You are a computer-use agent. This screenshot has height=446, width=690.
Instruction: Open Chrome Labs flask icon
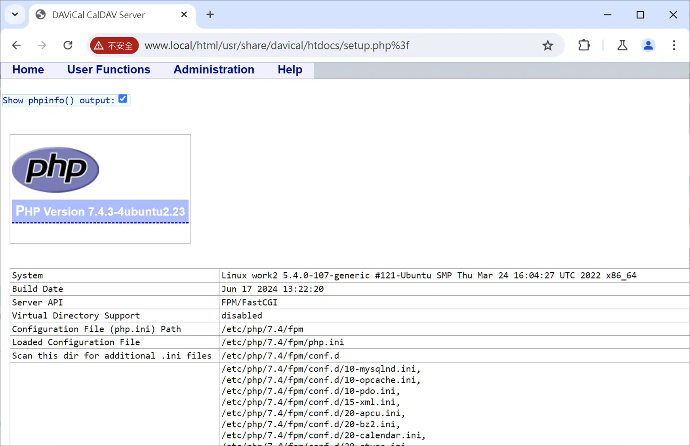point(622,46)
